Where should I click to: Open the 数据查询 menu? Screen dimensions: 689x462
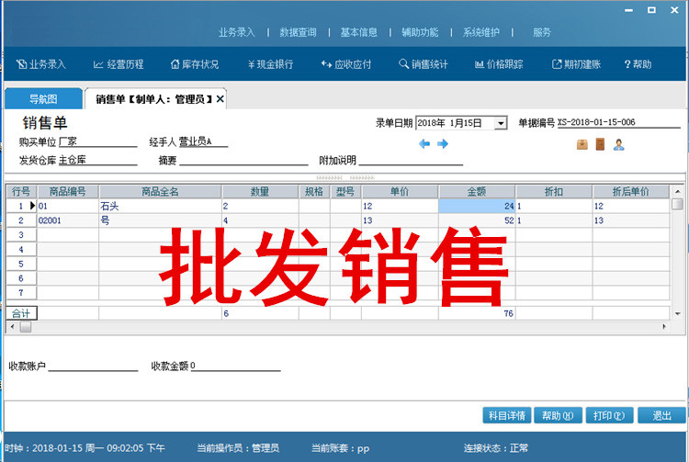click(298, 32)
